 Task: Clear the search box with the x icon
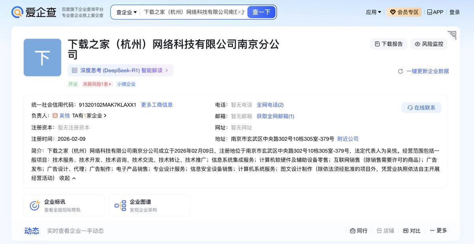(239, 12)
